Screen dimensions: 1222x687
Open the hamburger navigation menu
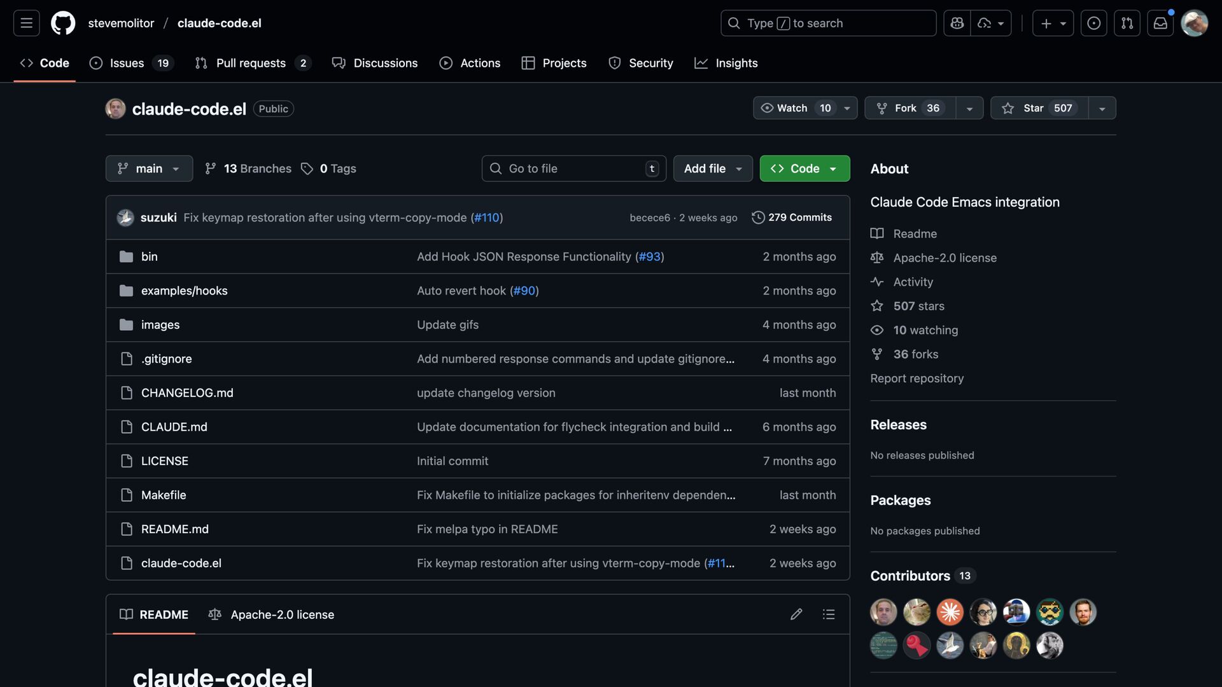point(26,23)
